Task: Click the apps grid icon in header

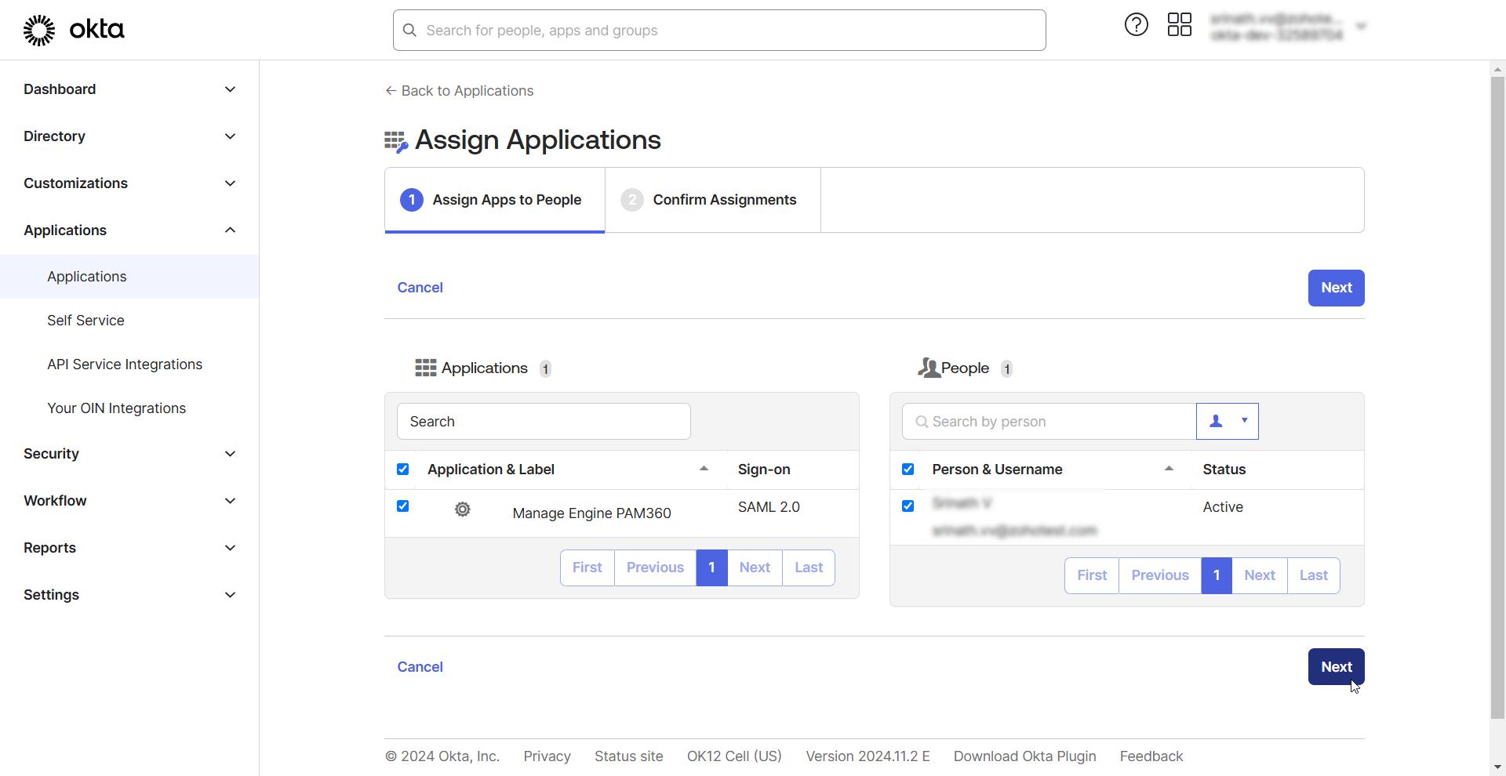Action: [x=1179, y=24]
